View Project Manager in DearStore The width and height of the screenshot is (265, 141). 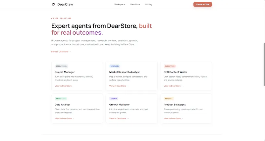(65, 86)
